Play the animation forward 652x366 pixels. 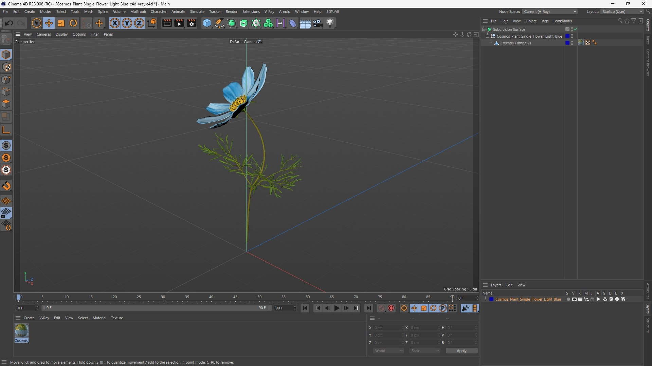click(337, 308)
